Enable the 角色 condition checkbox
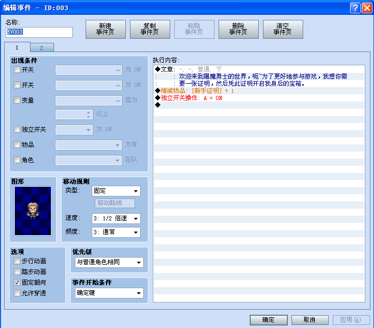This screenshot has height=328, width=374. tap(17, 160)
